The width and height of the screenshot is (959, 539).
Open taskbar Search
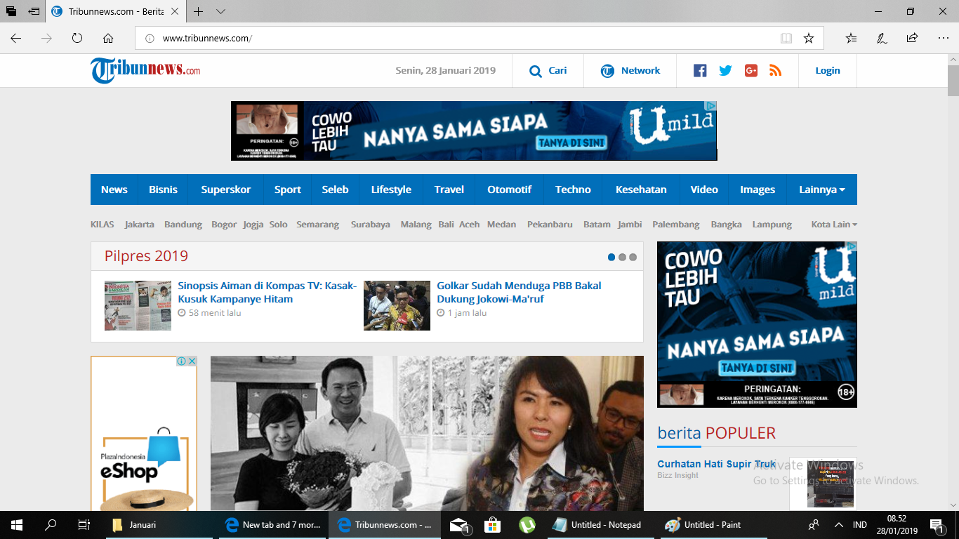51,524
